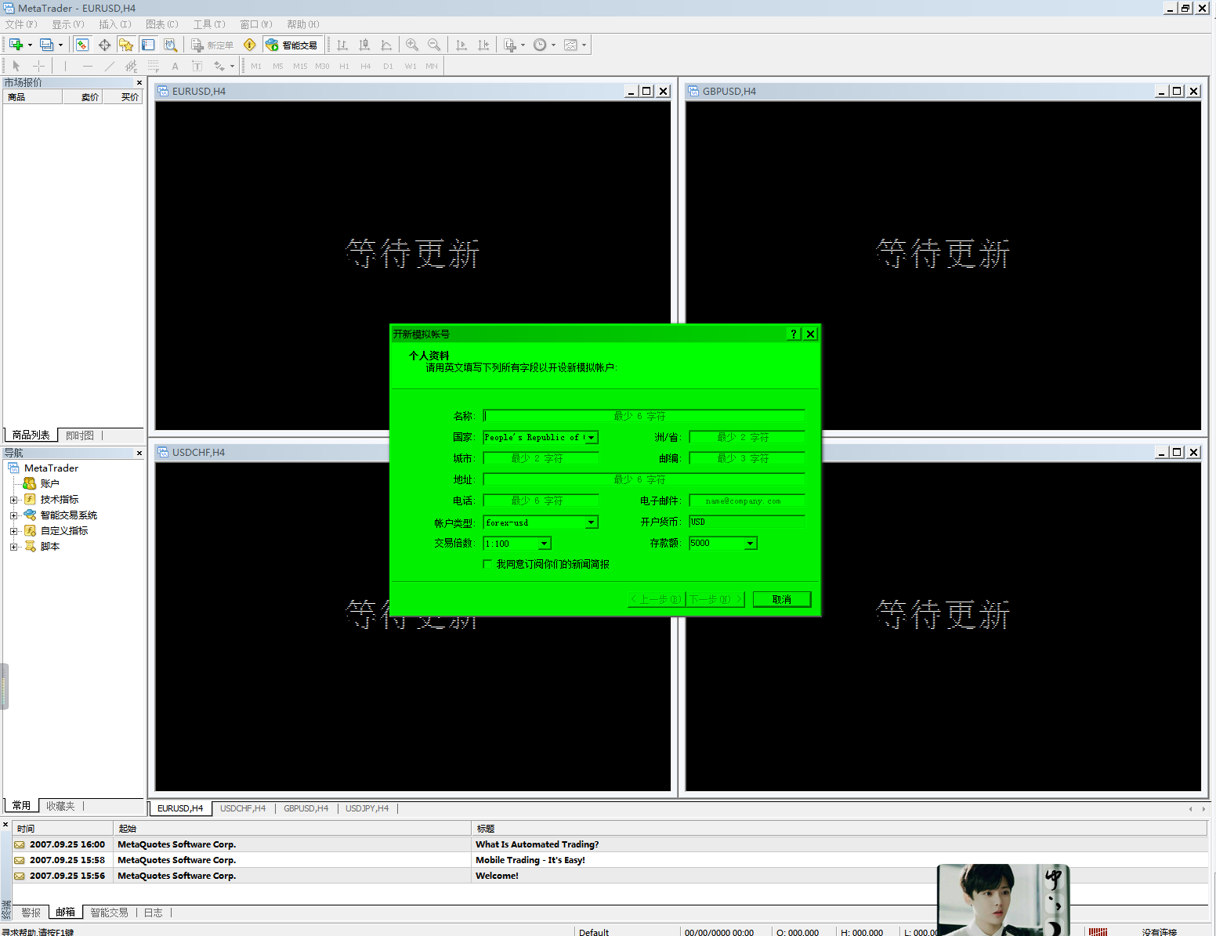Check the newsletter subscription checkbox
Screen dimensions: 1216x936
[487, 564]
